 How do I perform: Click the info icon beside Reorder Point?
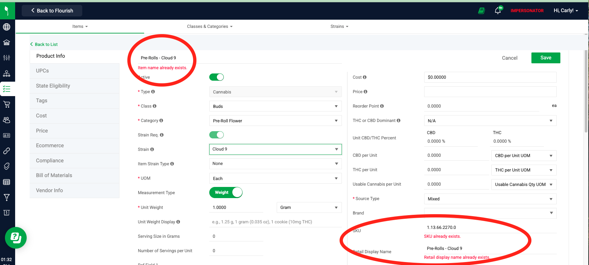382,106
